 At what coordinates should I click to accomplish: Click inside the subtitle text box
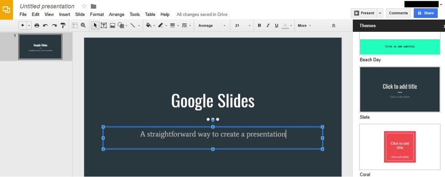coord(213,138)
